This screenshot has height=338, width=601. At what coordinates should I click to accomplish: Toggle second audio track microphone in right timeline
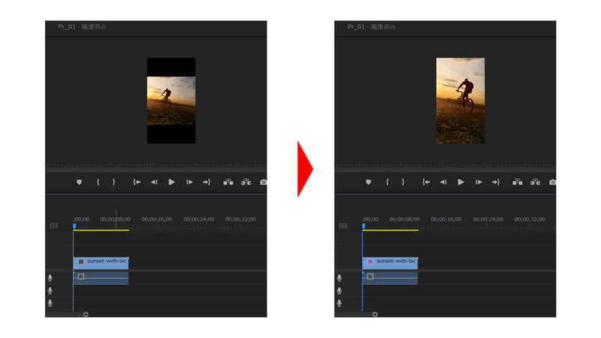click(x=340, y=291)
